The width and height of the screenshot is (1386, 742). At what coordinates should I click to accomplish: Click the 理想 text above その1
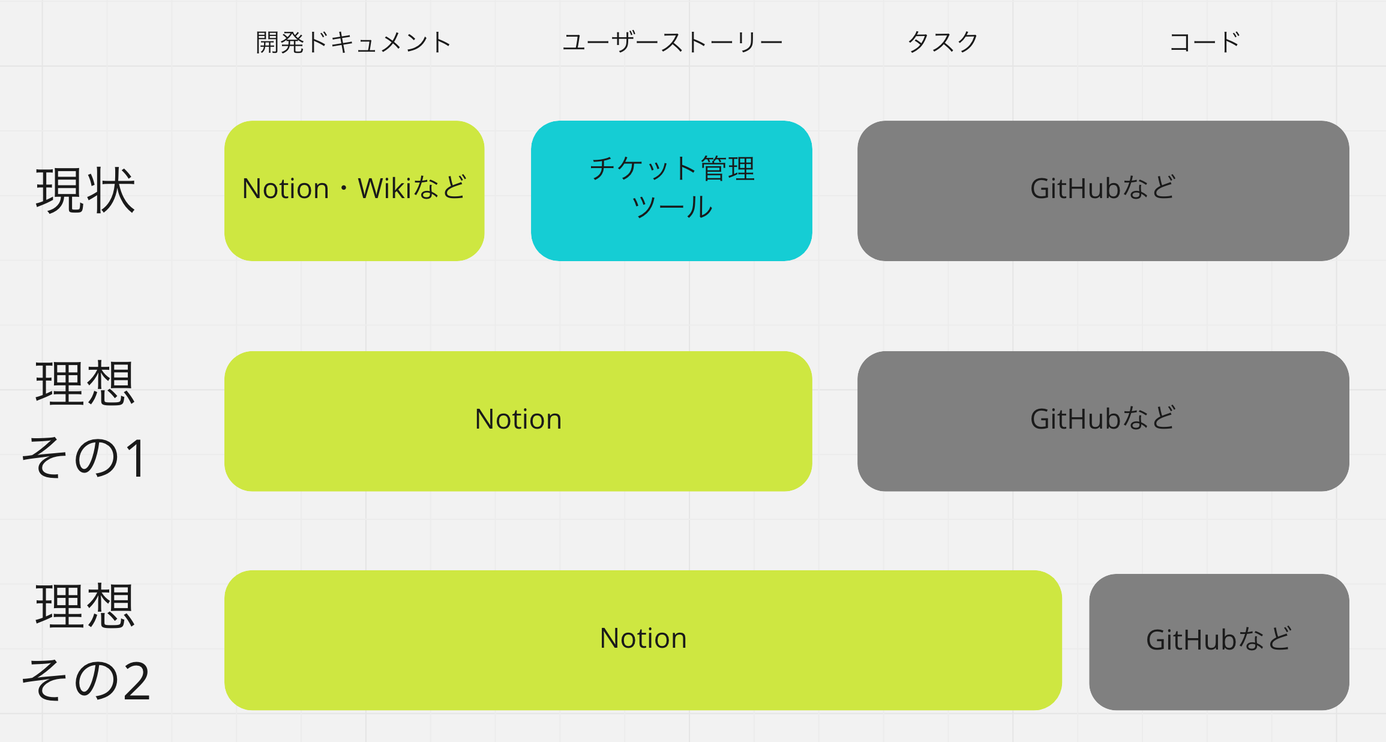click(x=85, y=384)
